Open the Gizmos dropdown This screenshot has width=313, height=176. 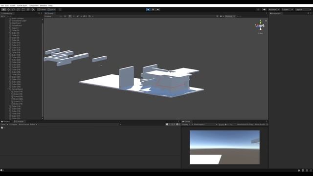pos(230,16)
